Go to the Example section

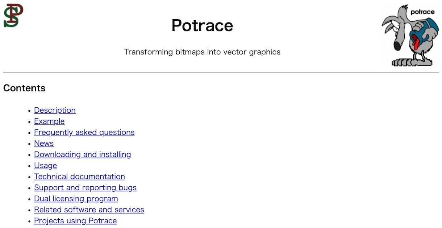(49, 121)
